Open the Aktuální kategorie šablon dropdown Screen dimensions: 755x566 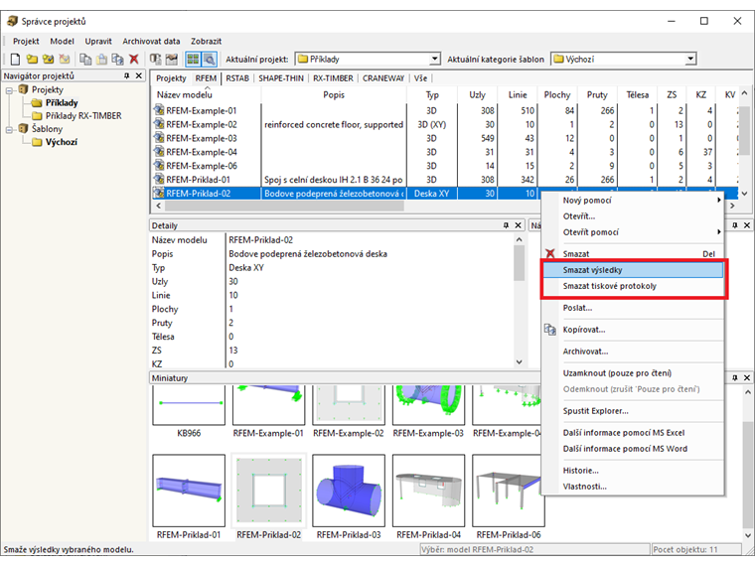(690, 59)
